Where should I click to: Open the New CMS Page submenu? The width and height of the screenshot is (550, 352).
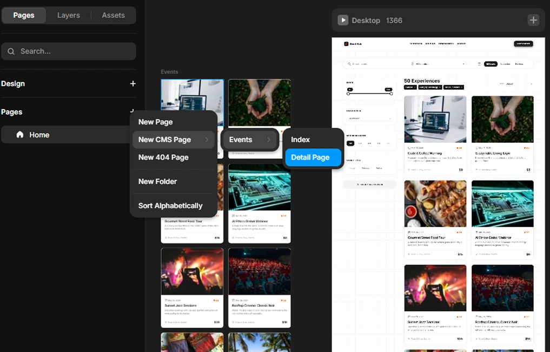(x=173, y=140)
